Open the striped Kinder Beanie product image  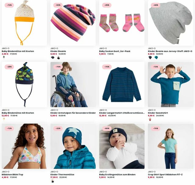click(73, 23)
